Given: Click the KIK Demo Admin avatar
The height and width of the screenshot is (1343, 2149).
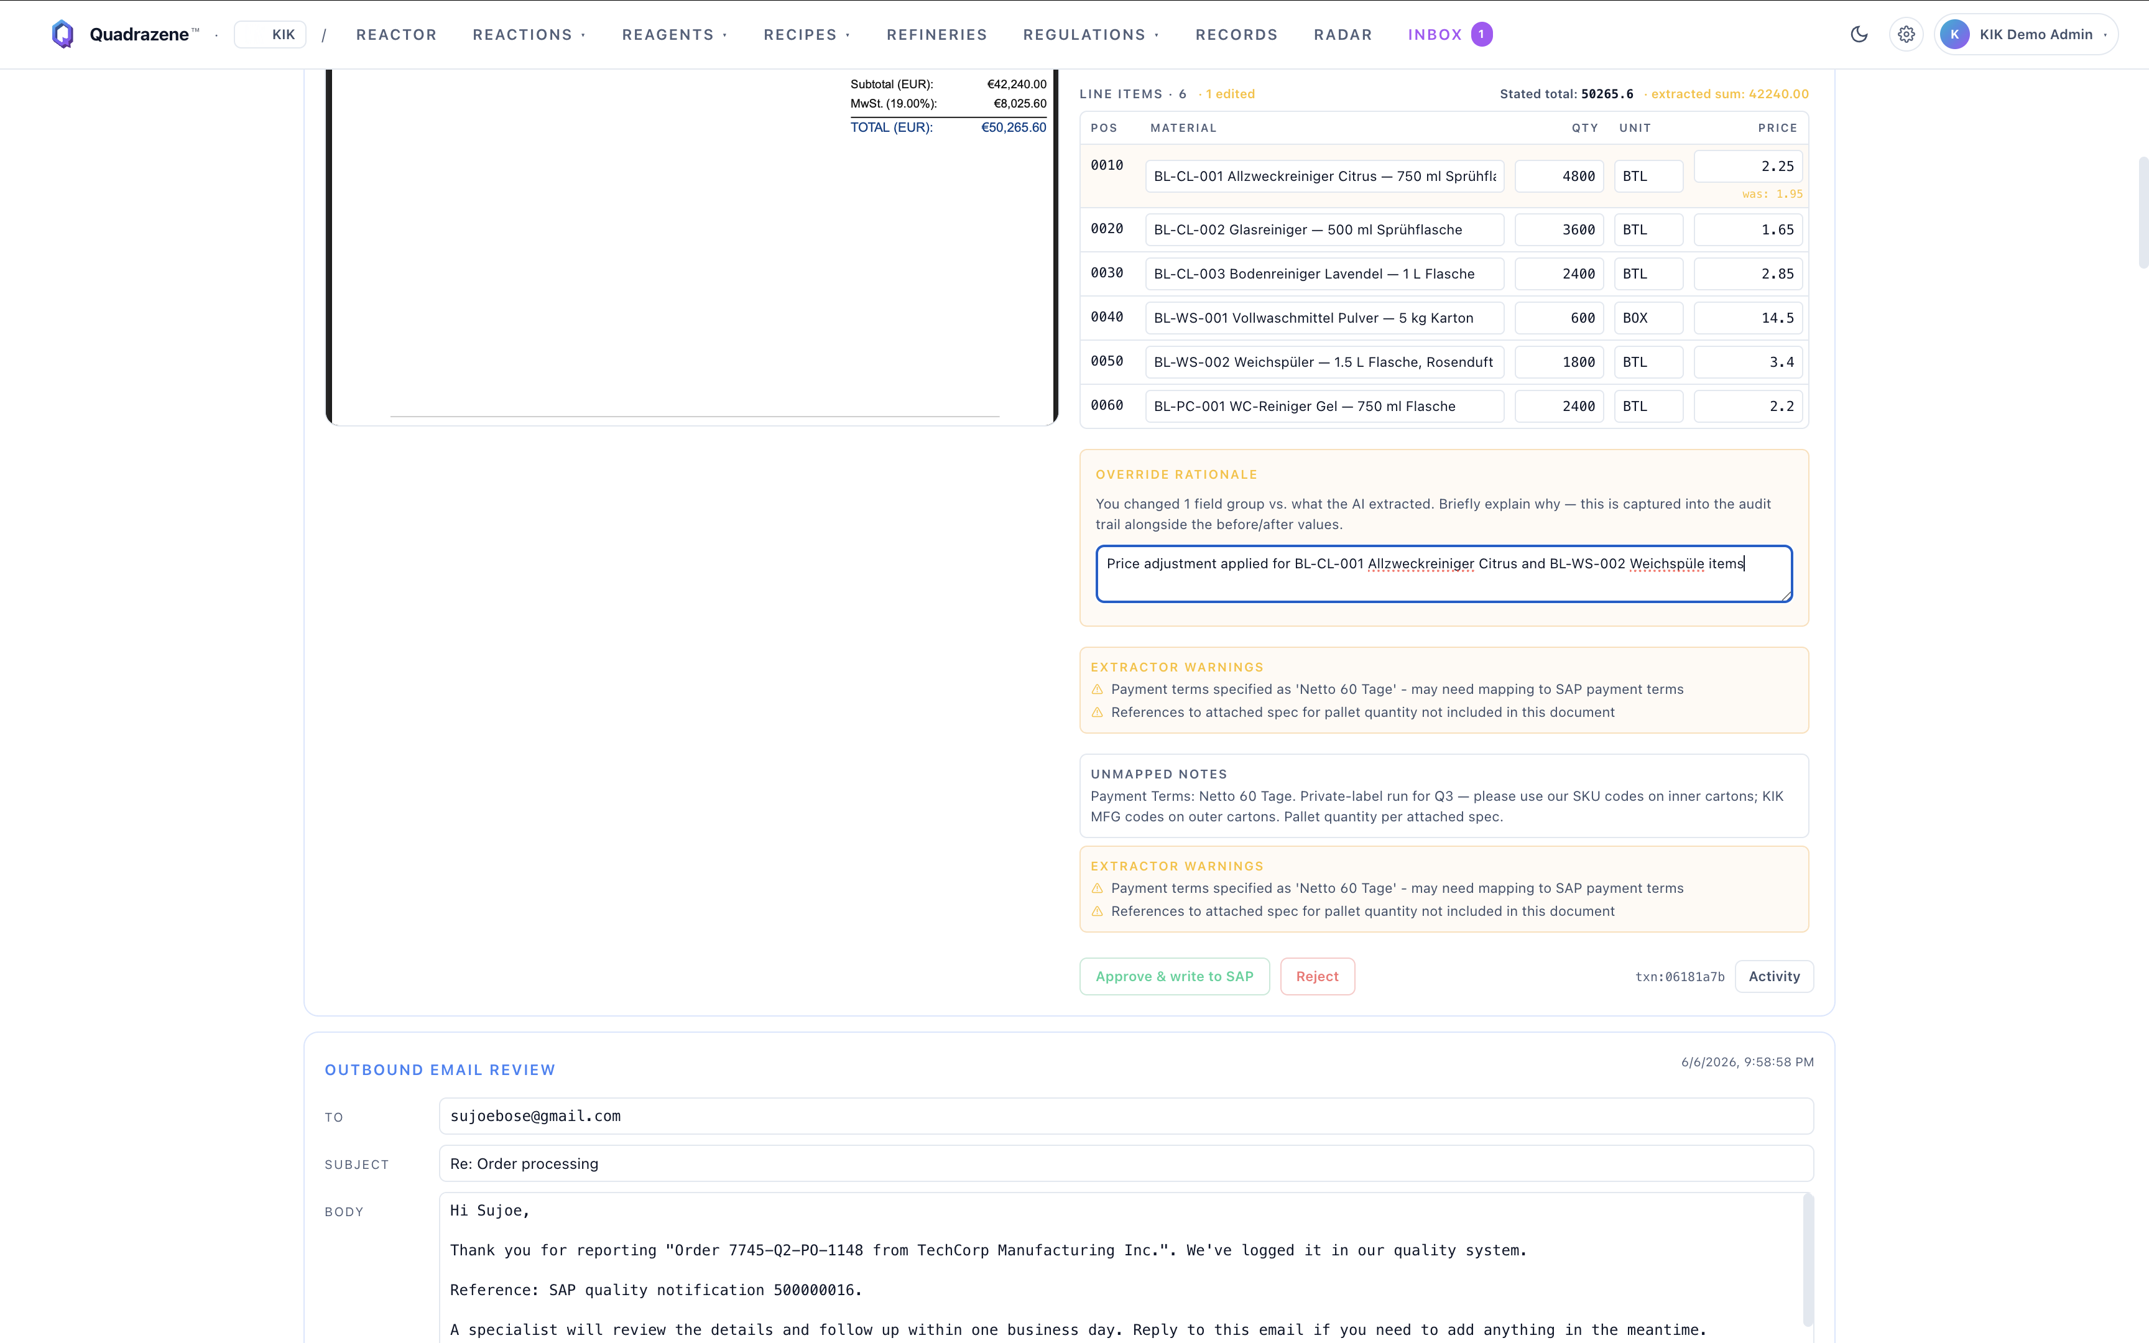Looking at the screenshot, I should pyautogui.click(x=1954, y=34).
